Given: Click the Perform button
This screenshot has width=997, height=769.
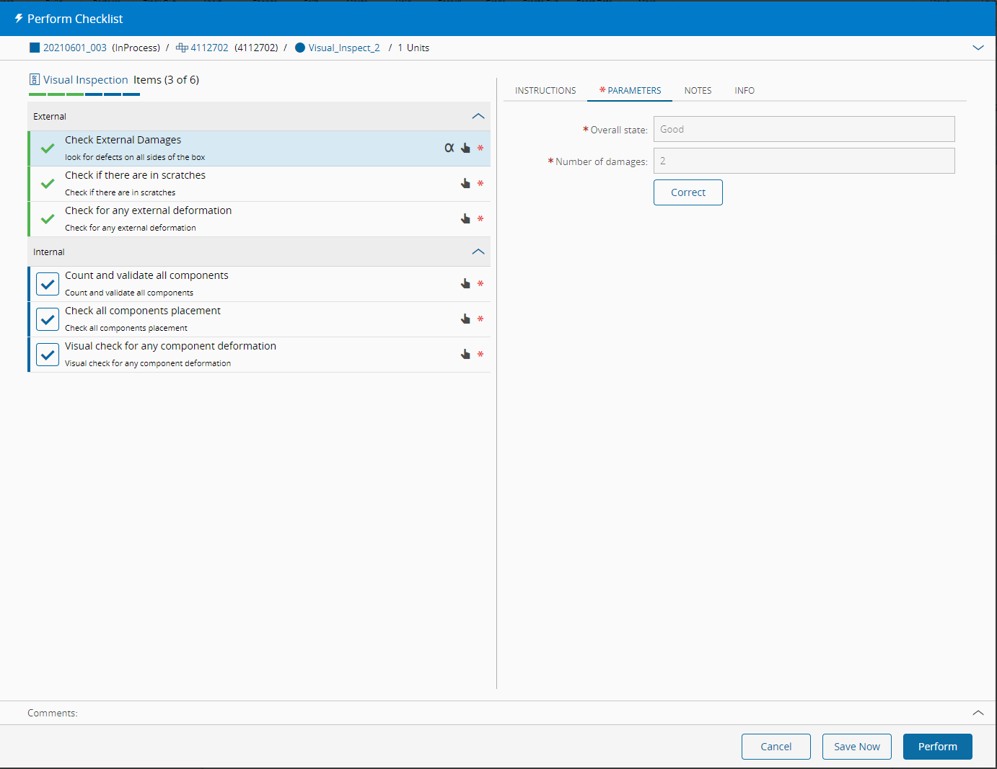Looking at the screenshot, I should coord(937,747).
